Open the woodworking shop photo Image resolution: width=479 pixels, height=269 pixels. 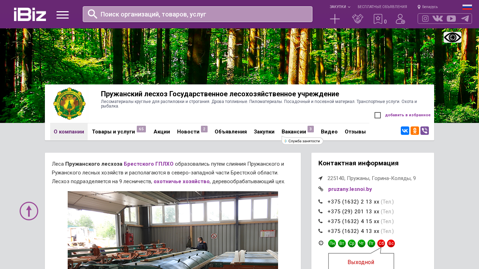pyautogui.click(x=173, y=230)
